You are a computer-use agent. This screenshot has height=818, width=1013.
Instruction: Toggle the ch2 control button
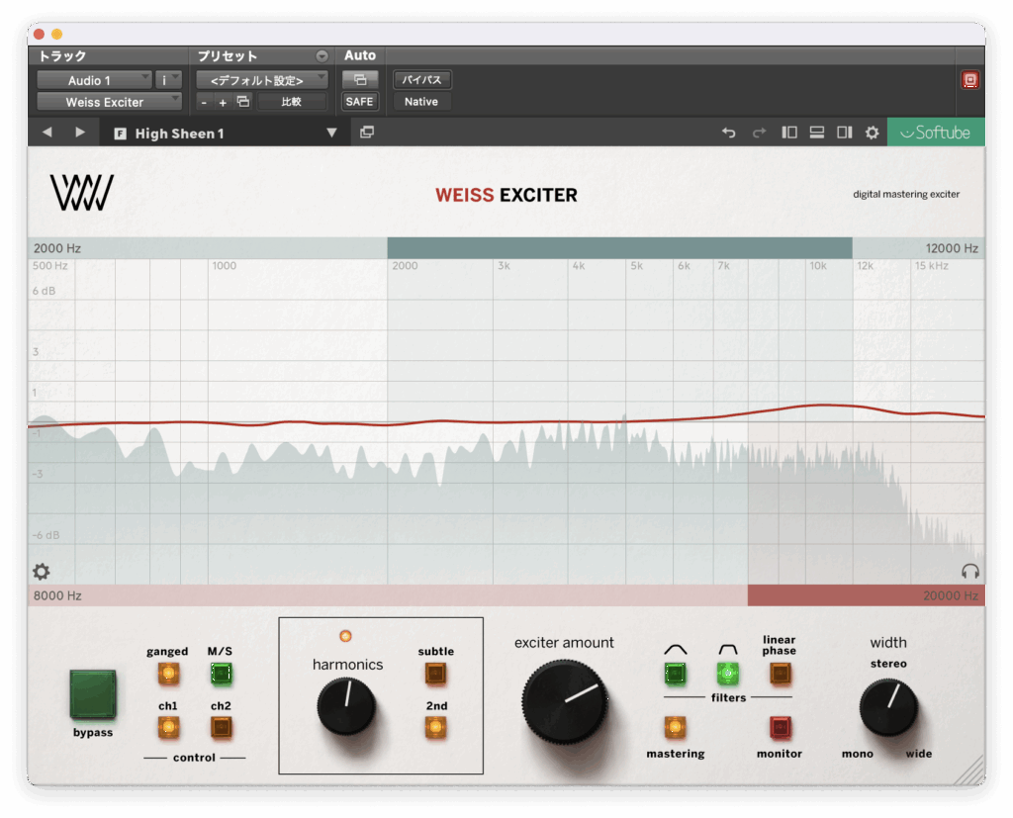point(221,728)
